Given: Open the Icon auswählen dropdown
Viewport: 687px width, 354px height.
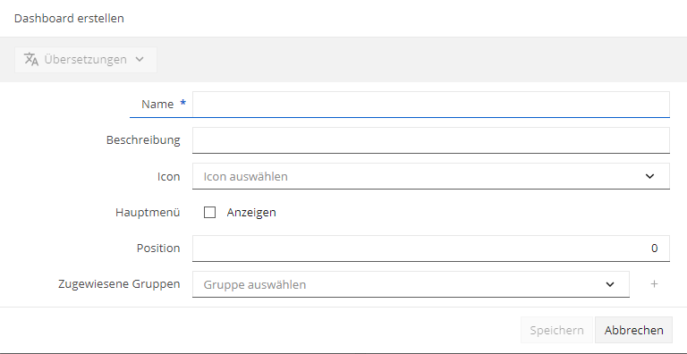Looking at the screenshot, I should (430, 176).
